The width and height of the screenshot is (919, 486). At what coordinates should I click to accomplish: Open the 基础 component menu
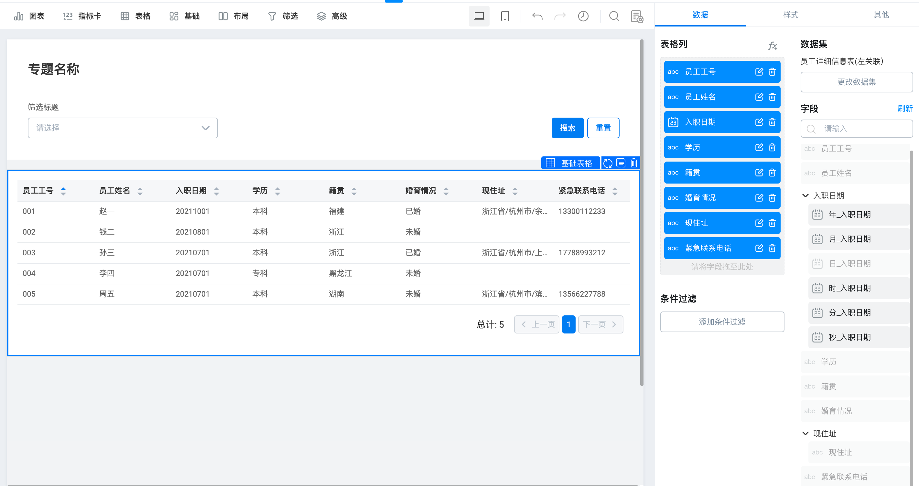(184, 16)
